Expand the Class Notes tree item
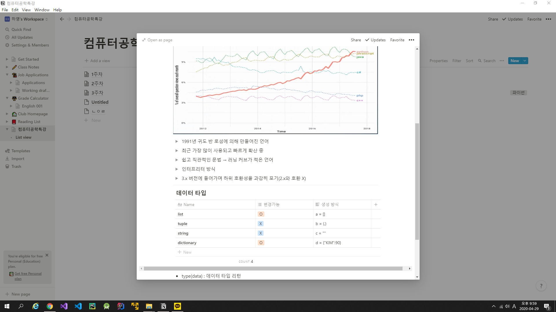Viewport: 556px width, 312px height. [7, 67]
